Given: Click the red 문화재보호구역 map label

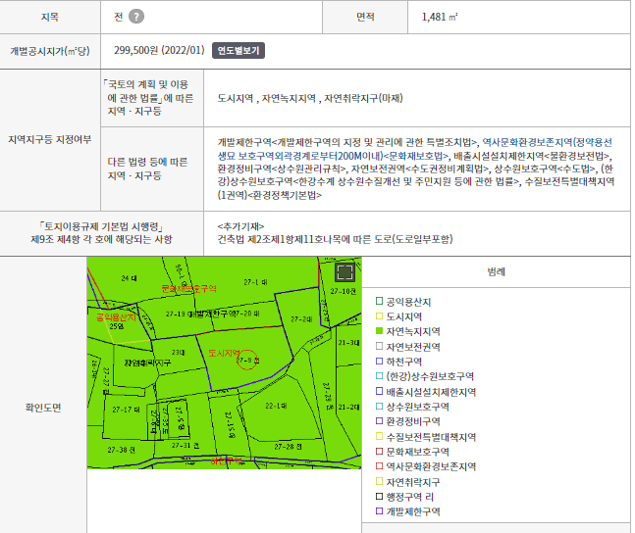Looking at the screenshot, I should [188, 289].
